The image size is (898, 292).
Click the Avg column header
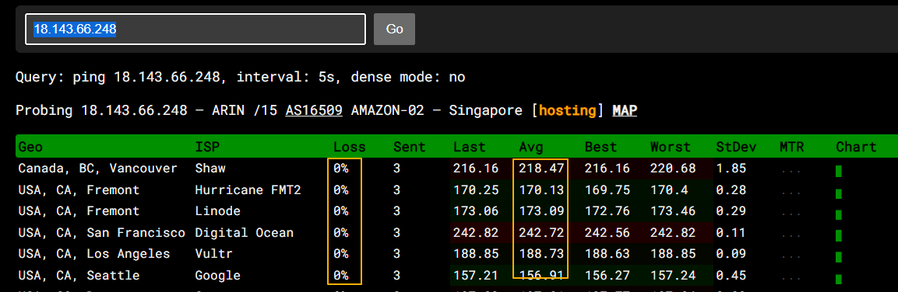[531, 147]
